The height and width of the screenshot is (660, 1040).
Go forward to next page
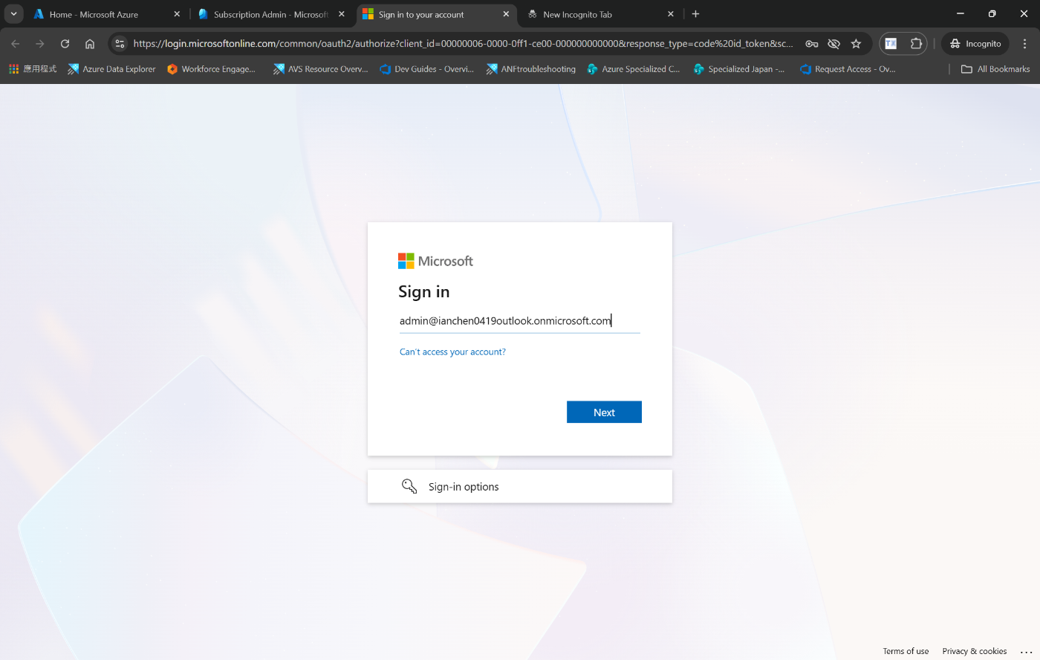40,44
